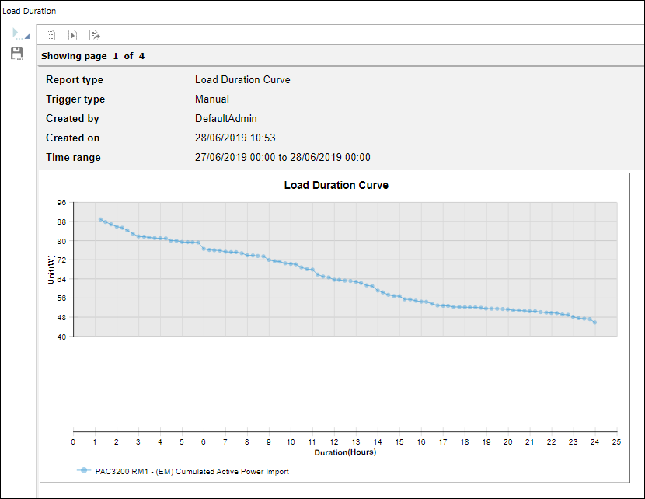
Task: Click the Report type value Load Duration Curve
Action: tap(242, 80)
